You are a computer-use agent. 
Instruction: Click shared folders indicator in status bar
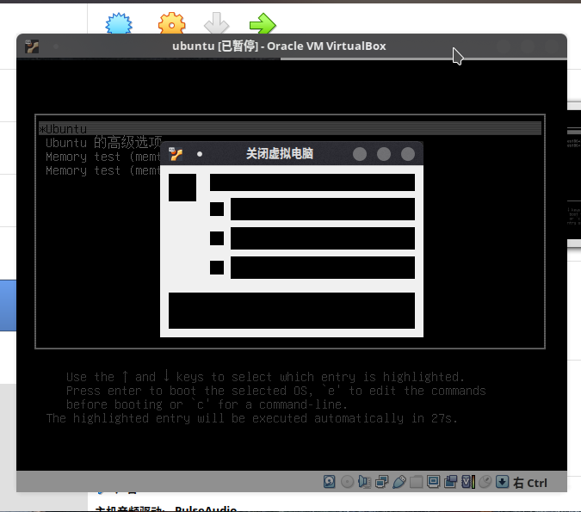pos(416,482)
